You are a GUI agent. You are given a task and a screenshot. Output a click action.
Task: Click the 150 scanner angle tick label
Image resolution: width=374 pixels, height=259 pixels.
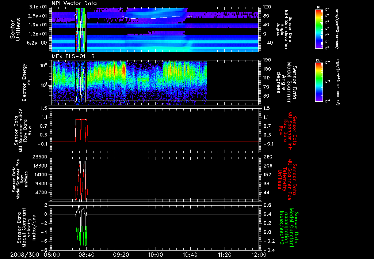tap(267, 69)
